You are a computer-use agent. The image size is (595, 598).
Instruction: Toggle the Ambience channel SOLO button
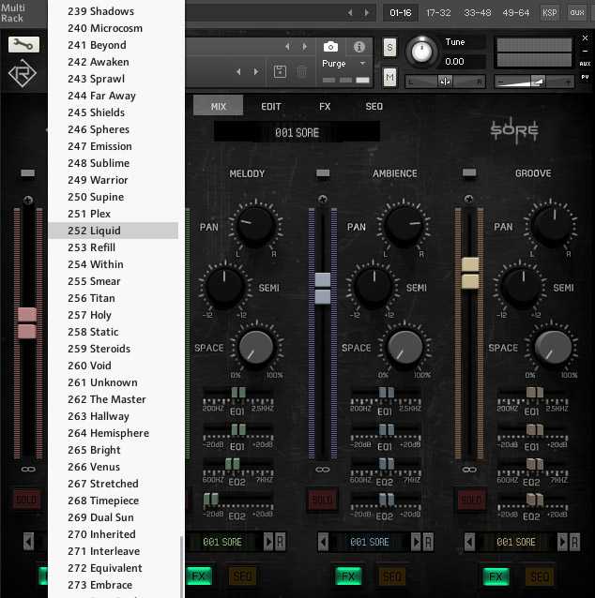(x=323, y=500)
